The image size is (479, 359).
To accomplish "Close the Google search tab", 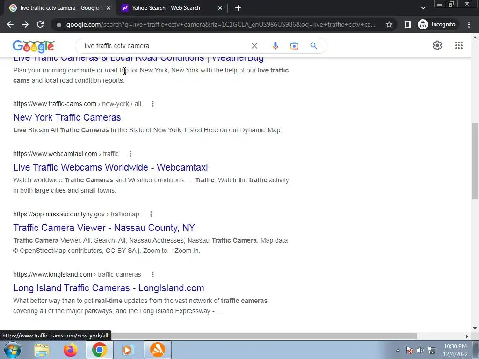I will click(x=109, y=8).
